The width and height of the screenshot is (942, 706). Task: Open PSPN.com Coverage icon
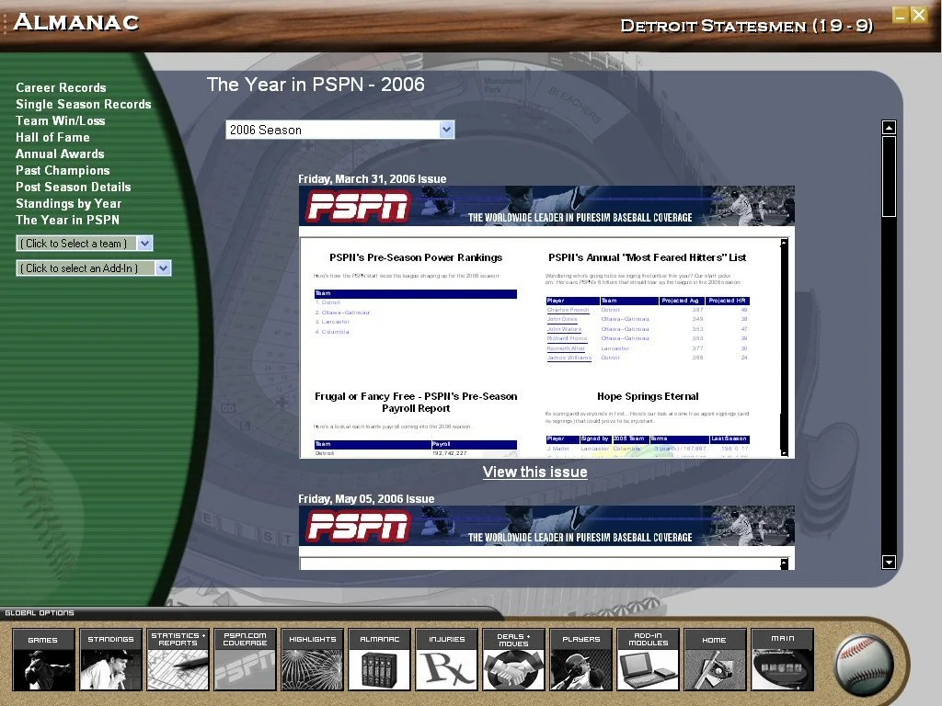pos(245,659)
